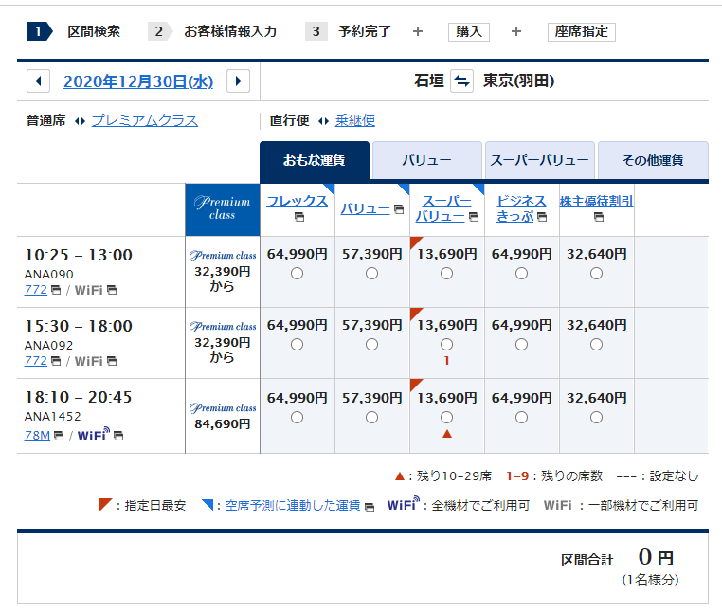This screenshot has height=610, width=722.
Task: Open the スーパーバリュー fare header link
Action: 442,209
